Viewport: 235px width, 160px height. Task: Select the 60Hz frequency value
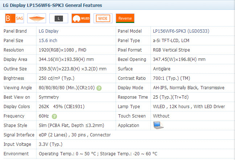pos(44,116)
